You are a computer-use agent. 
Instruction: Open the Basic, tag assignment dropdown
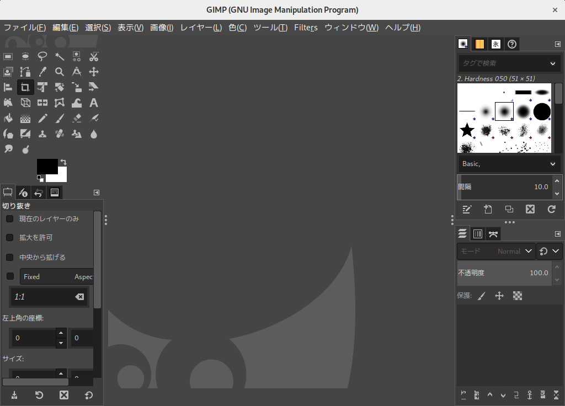(x=509, y=164)
